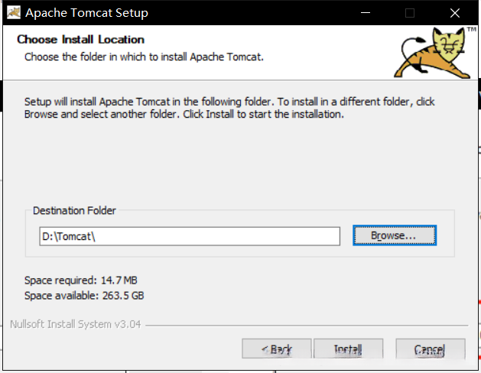Image resolution: width=481 pixels, height=373 pixels.
Task: Click the 'Space required: 14.7 MB' text
Action: tap(80, 281)
